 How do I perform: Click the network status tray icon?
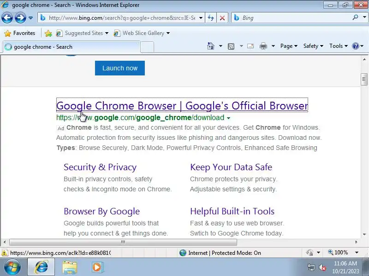tap(311, 267)
